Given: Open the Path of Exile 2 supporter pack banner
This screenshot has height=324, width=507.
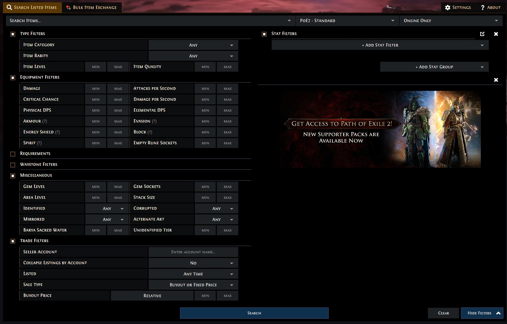Looking at the screenshot, I should pos(380,129).
